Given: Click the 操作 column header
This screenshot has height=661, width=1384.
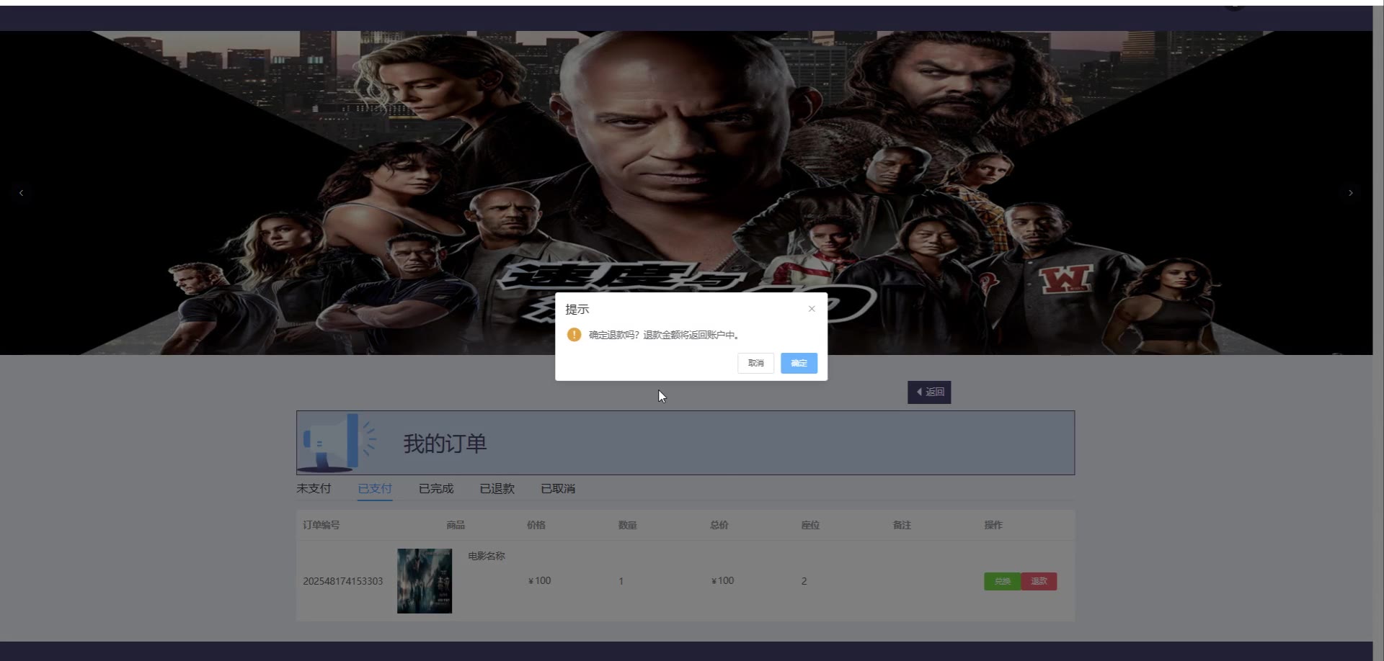Looking at the screenshot, I should pyautogui.click(x=993, y=525).
